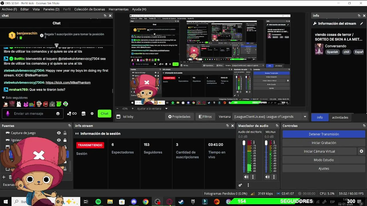367x206 pixels.
Task: Open the Vista menu
Action: click(36, 9)
